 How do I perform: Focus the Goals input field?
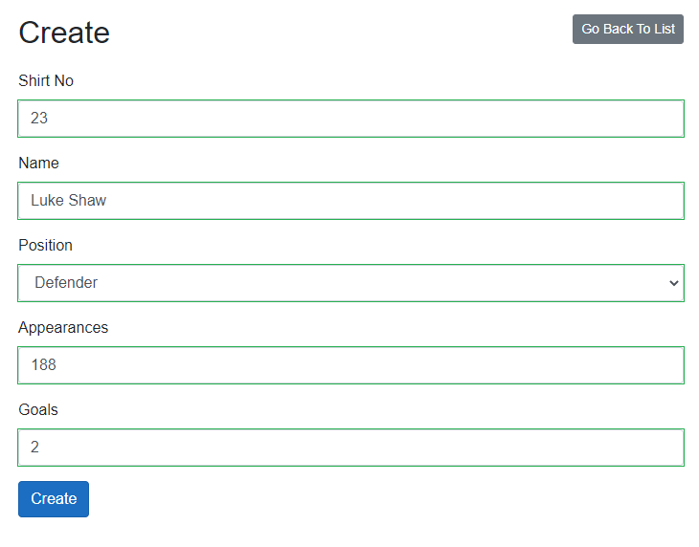pyautogui.click(x=350, y=448)
